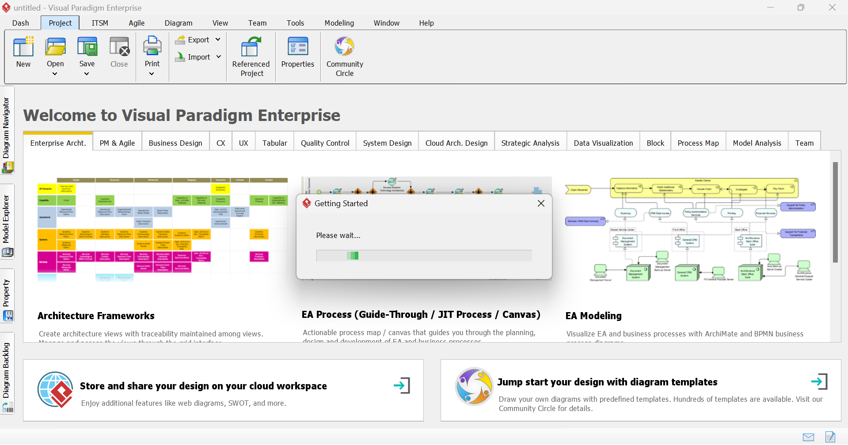The width and height of the screenshot is (848, 445).
Task: Click the cloud workspace arrow button
Action: pos(402,385)
